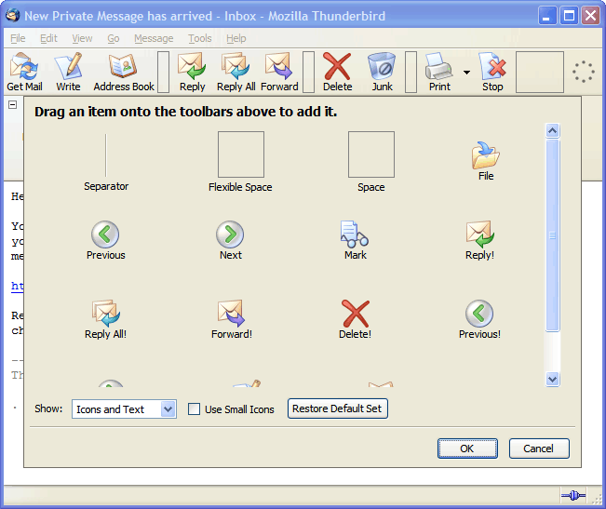Click the Reply icon in main toolbar
This screenshot has height=509, width=606.
pyautogui.click(x=192, y=73)
